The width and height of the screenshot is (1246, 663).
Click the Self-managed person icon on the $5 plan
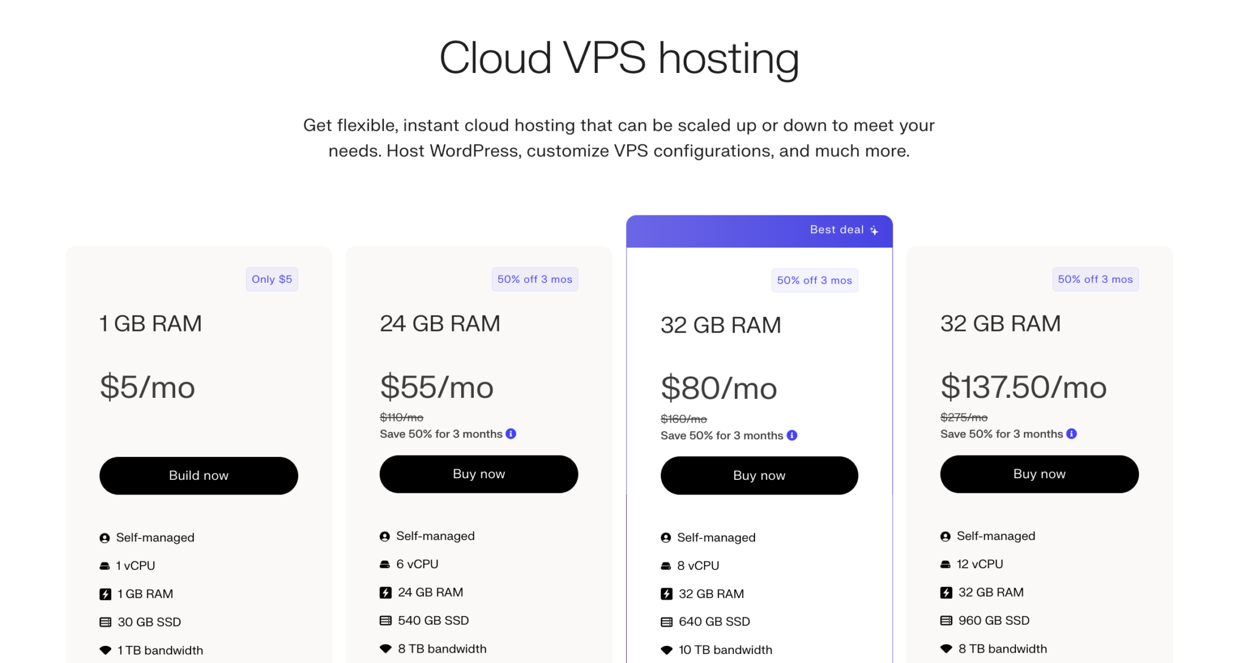(x=104, y=537)
